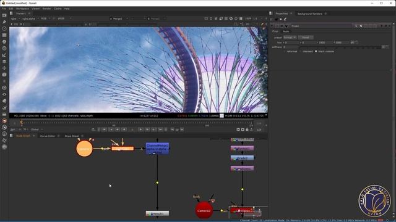The image size is (396, 222).
Task: Toggle the intersect checkbox
Action: (x=301, y=51)
